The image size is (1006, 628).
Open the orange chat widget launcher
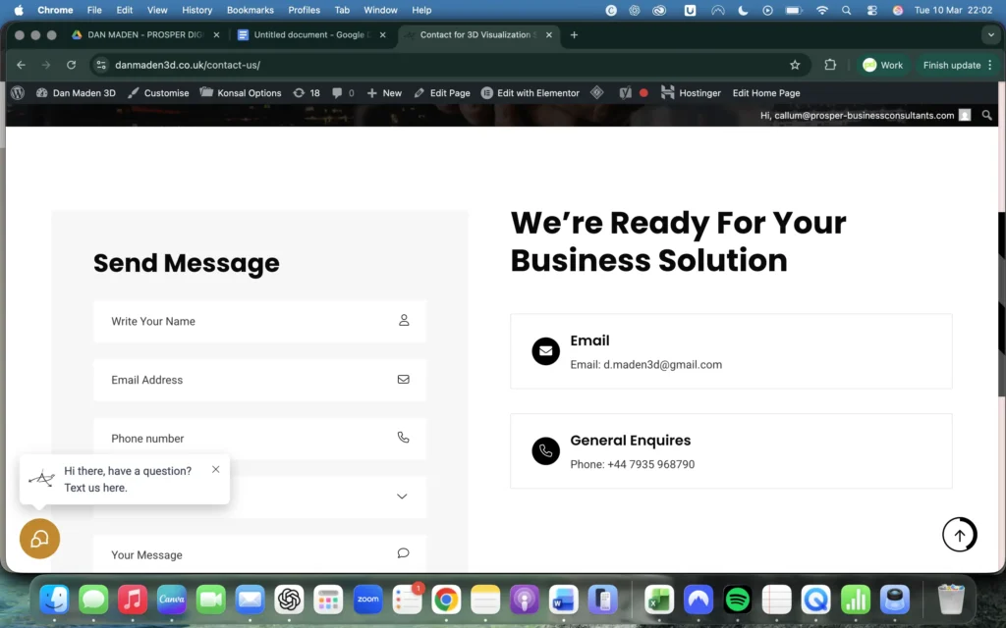(x=40, y=539)
